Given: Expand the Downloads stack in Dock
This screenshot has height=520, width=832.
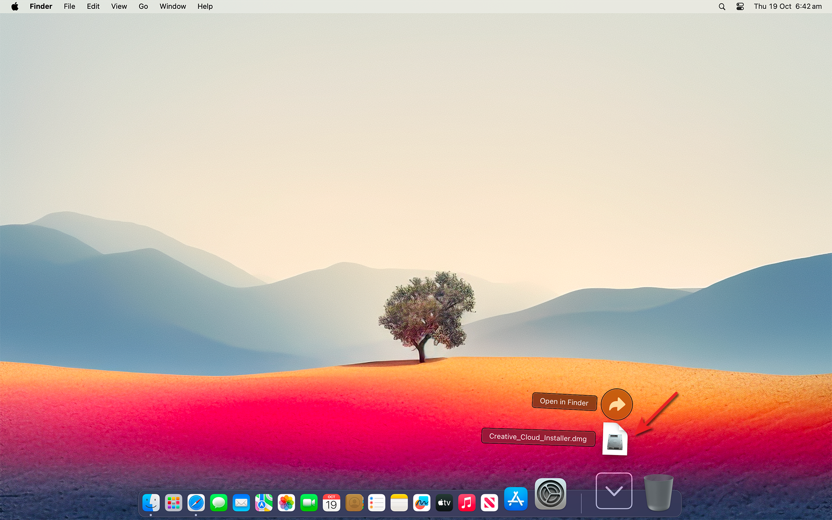Looking at the screenshot, I should click(x=614, y=491).
